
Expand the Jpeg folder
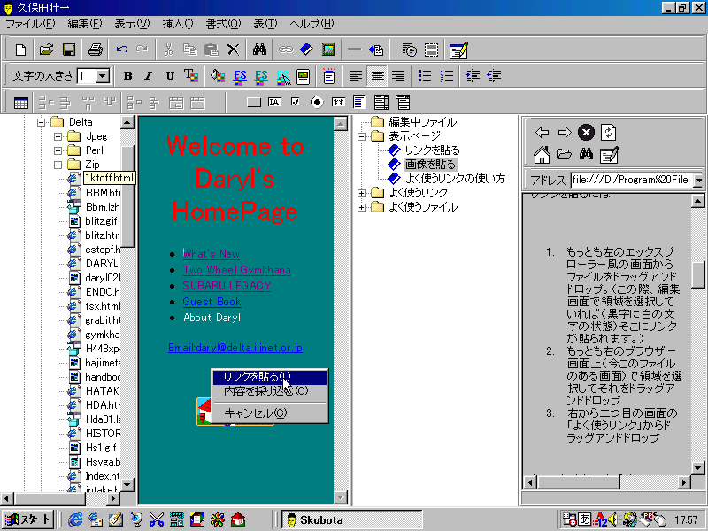58,136
